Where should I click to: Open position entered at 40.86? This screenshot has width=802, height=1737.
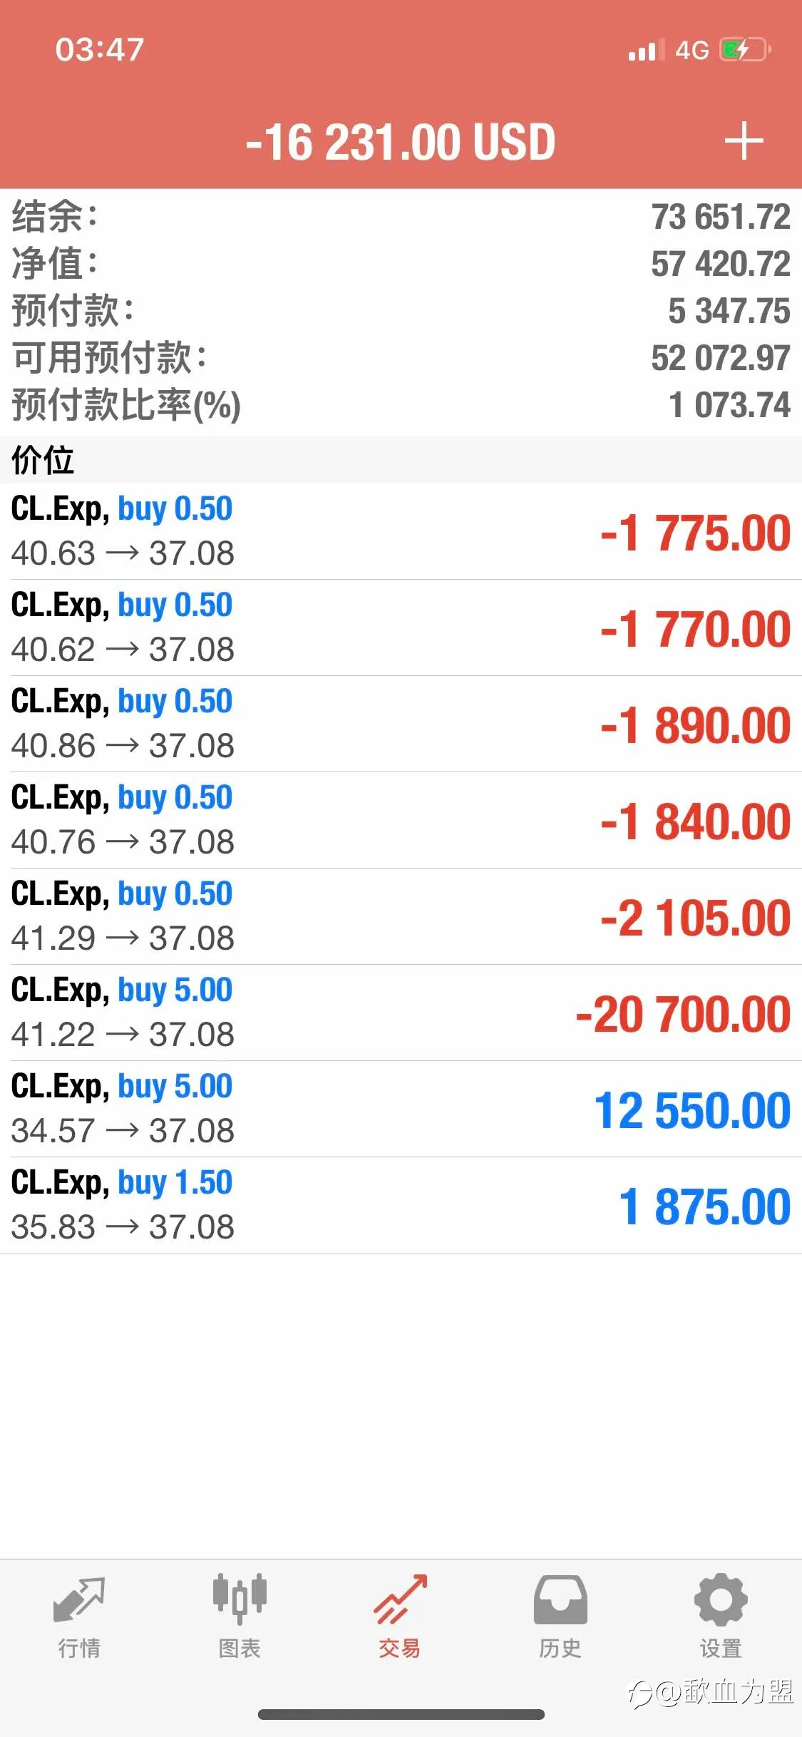point(401,724)
